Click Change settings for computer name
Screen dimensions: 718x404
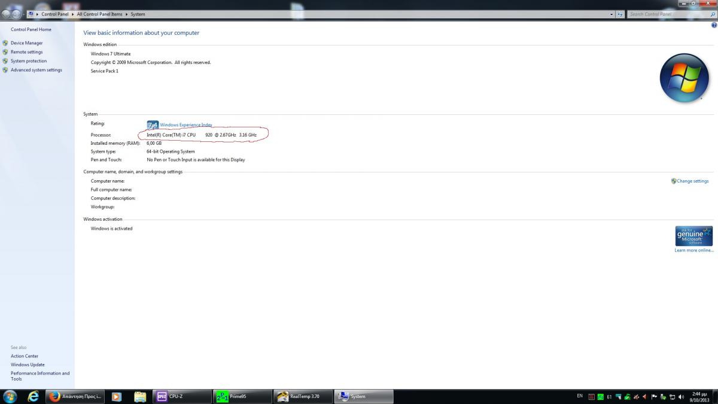tap(693, 181)
